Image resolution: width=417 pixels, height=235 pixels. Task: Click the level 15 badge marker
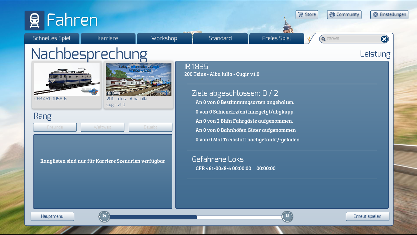click(287, 217)
